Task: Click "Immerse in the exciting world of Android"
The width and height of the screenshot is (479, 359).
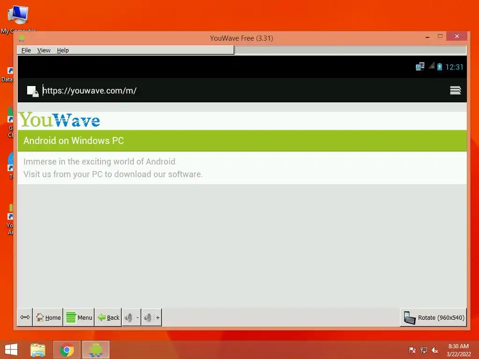Action: point(99,161)
